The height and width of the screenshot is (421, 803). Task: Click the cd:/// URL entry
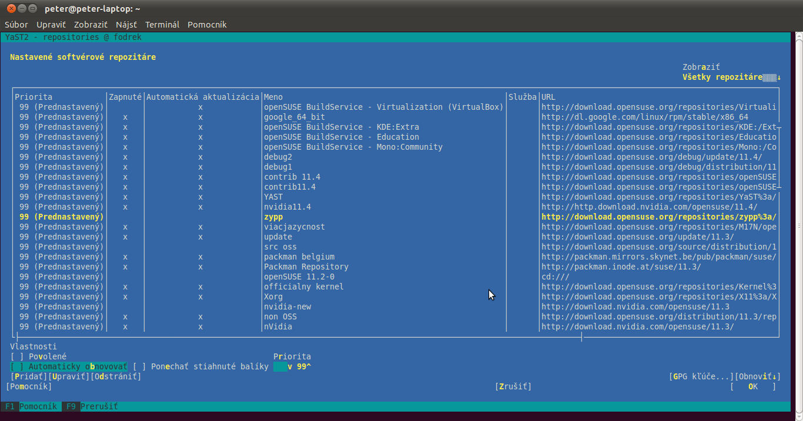(x=556, y=277)
